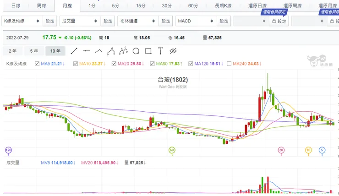Set chart range to 5 年
339x196 pixels.
pyautogui.click(x=34, y=51)
